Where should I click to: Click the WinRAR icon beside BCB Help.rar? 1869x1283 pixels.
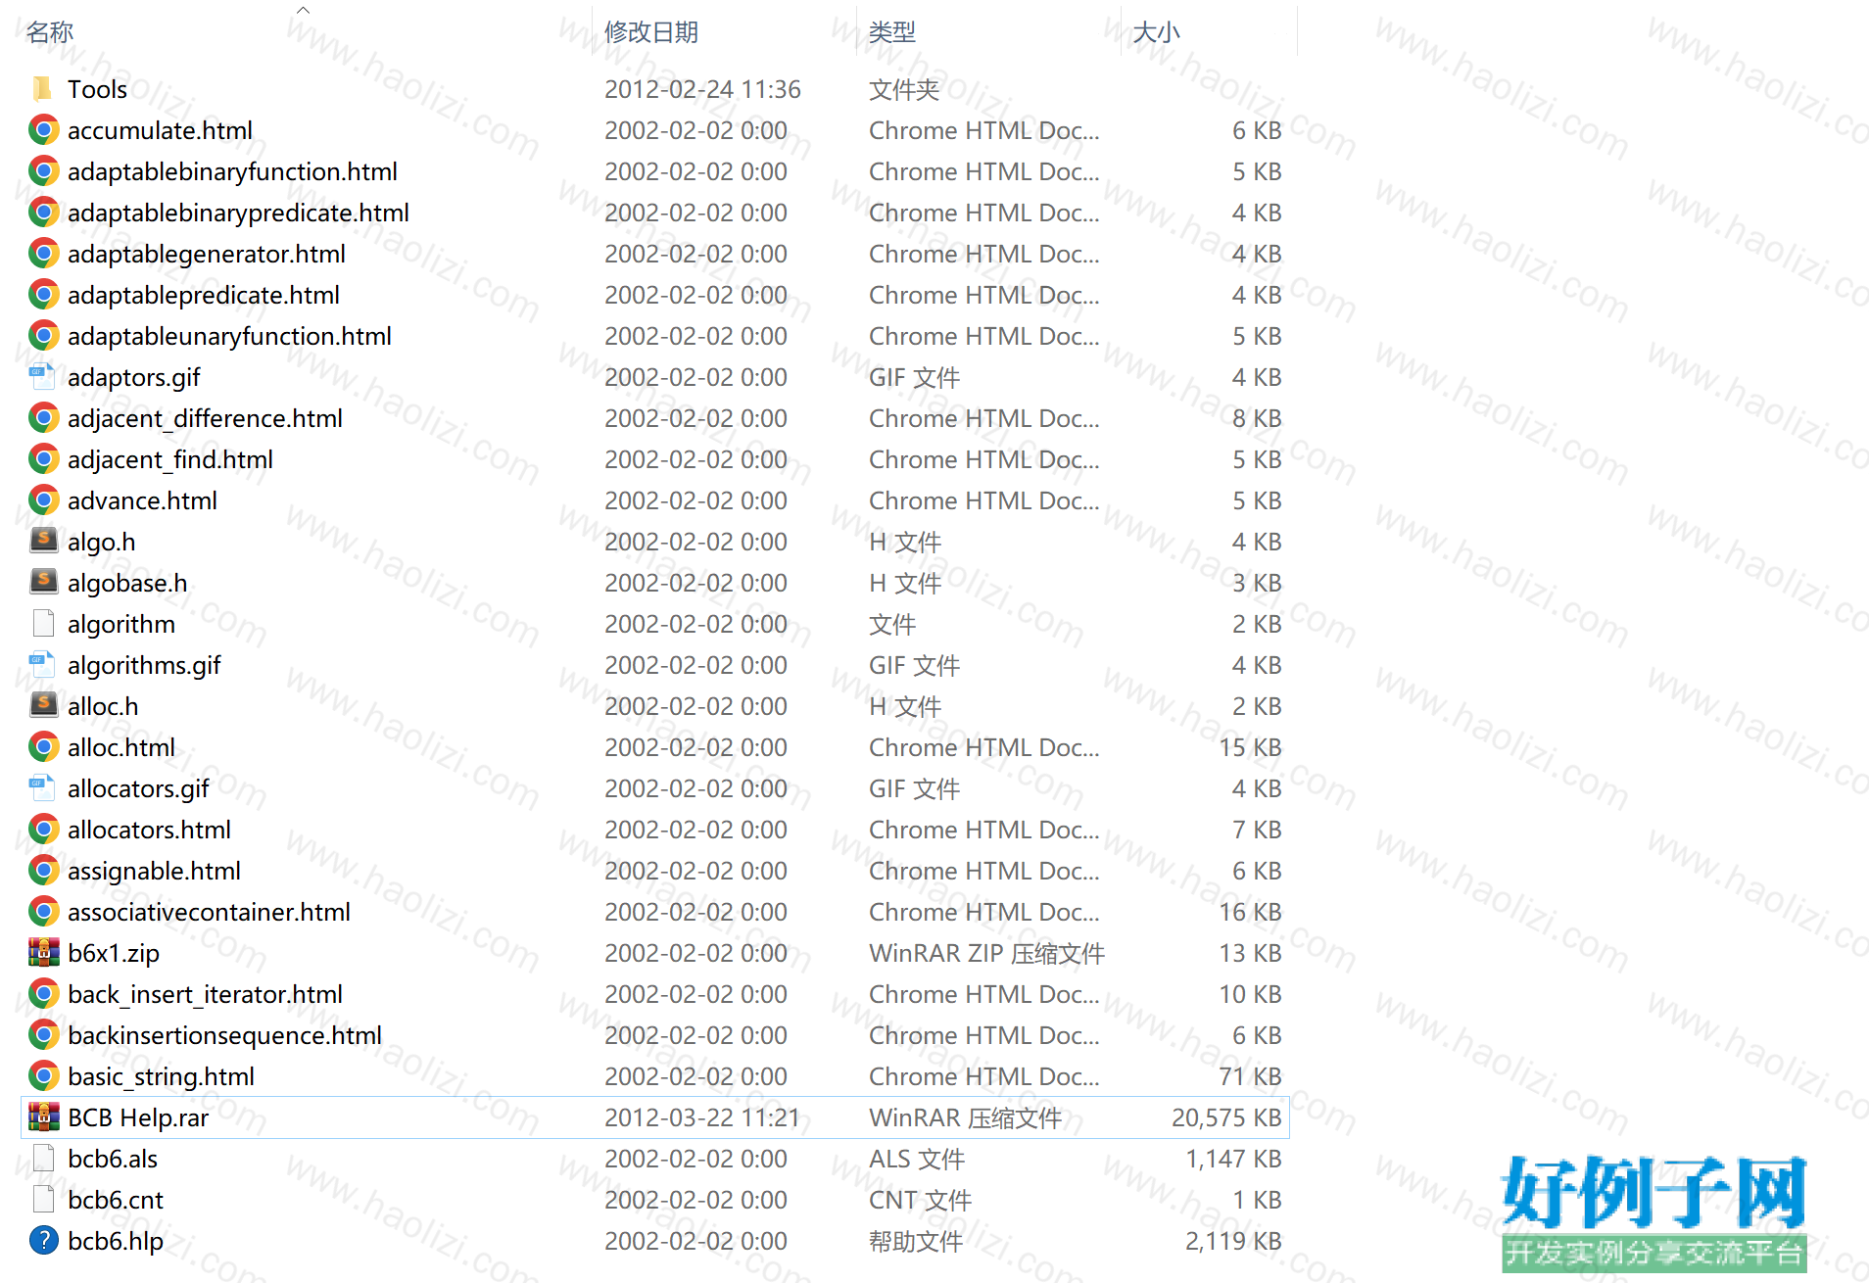43,1117
